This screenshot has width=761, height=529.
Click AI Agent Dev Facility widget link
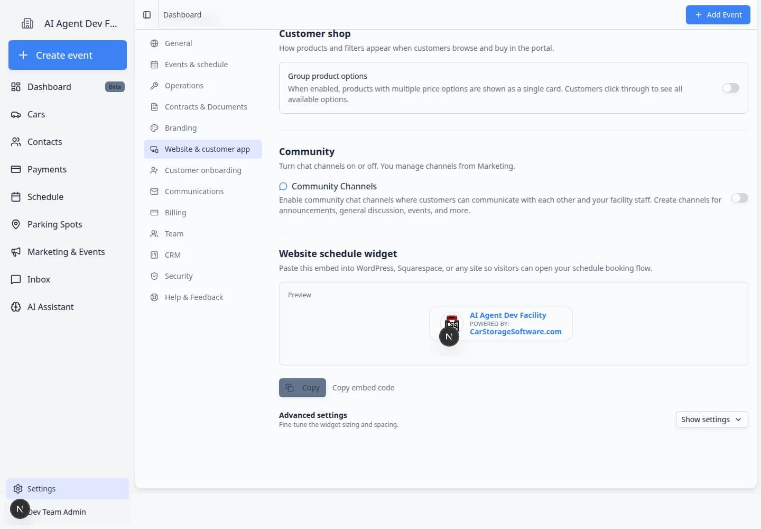coord(508,315)
